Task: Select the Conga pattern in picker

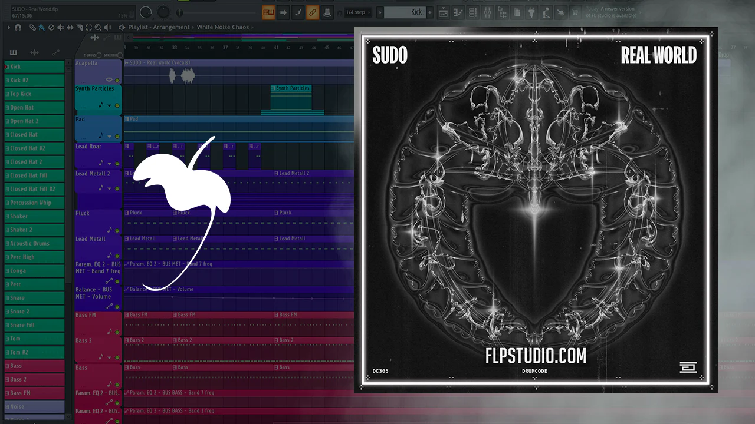Action: tap(34, 271)
